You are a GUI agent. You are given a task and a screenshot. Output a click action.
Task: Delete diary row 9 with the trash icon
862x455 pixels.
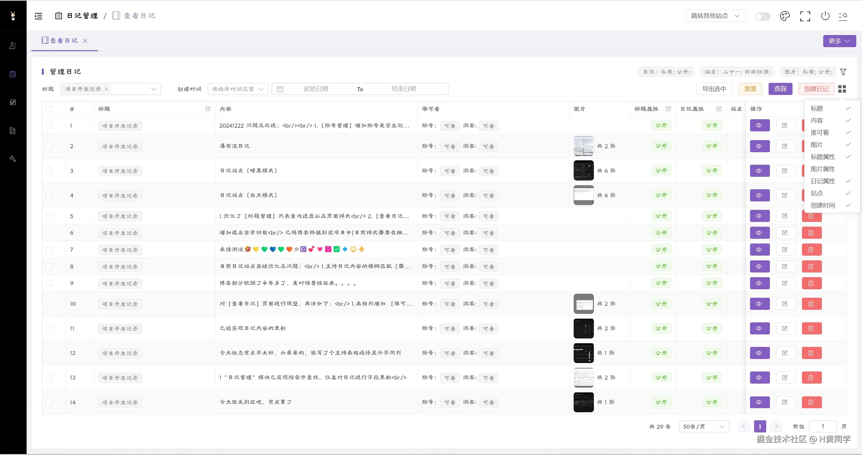811,283
